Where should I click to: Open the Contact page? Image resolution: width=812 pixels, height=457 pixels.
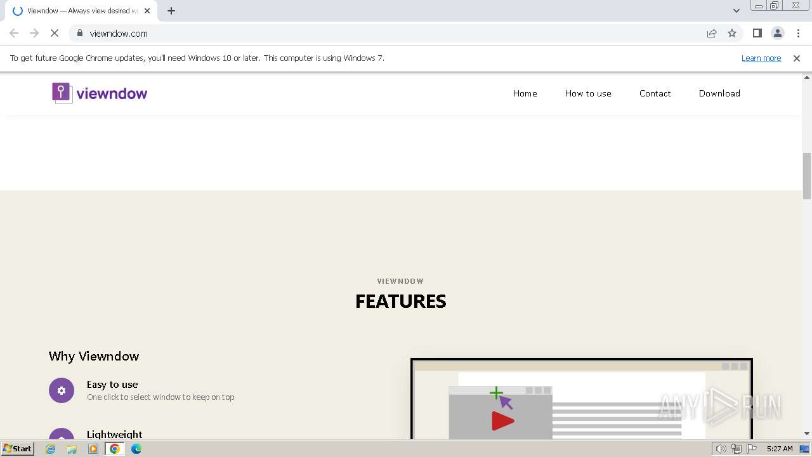(x=655, y=93)
